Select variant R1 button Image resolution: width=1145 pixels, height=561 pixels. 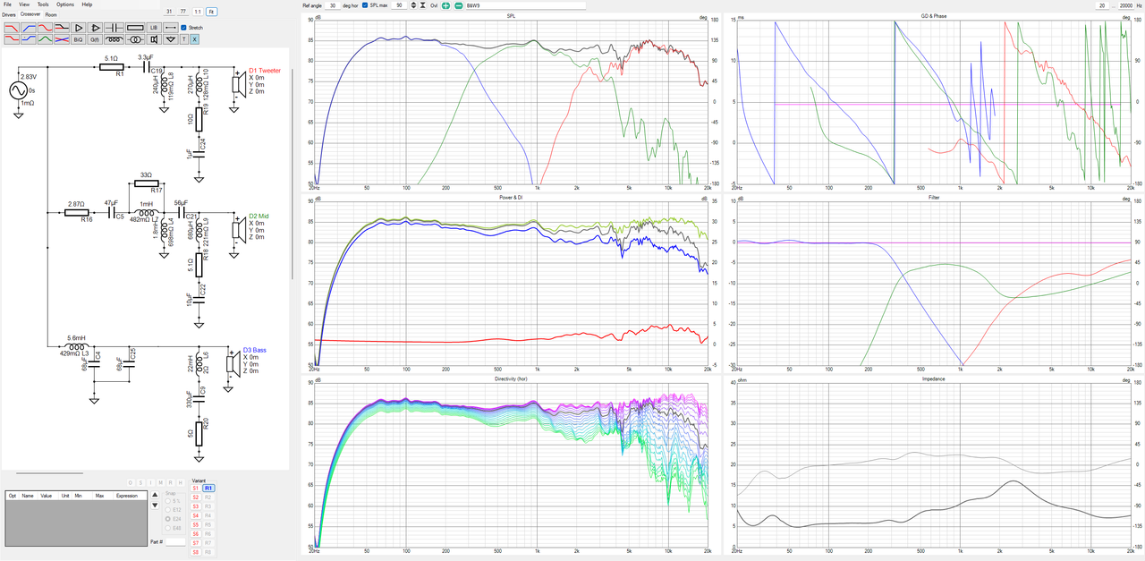(208, 488)
